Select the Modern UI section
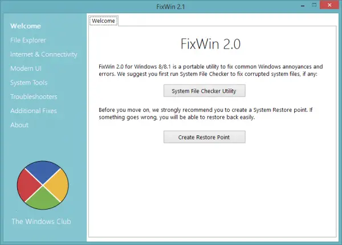 (x=26, y=69)
